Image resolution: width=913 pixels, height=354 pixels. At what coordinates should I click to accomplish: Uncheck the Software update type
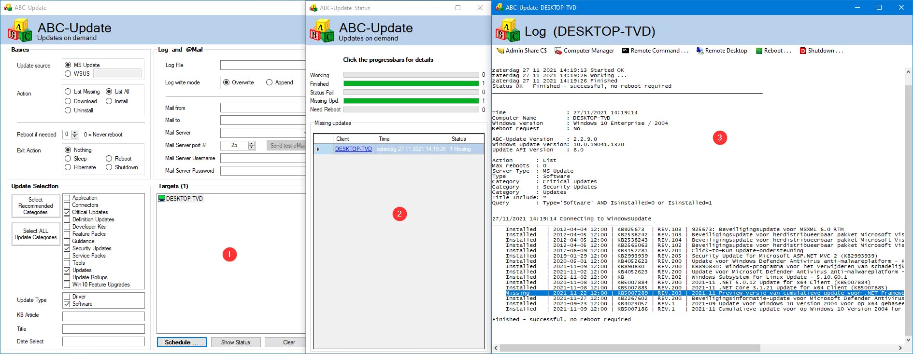point(67,304)
